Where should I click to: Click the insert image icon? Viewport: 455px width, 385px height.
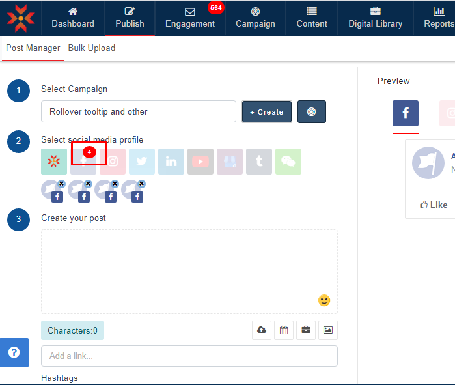328,330
